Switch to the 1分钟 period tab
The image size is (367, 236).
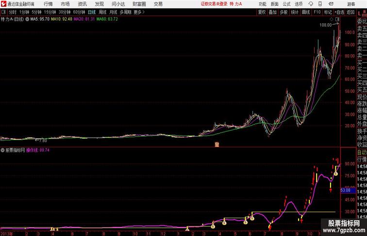pyautogui.click(x=24, y=12)
